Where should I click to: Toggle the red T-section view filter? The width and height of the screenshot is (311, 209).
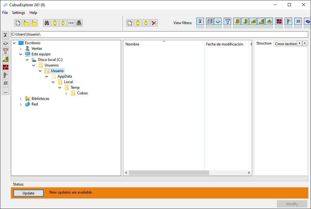pos(227,21)
